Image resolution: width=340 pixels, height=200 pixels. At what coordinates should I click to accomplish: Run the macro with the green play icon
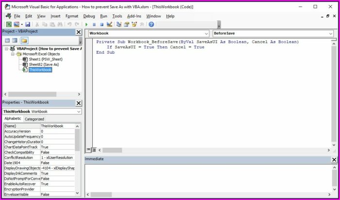pos(86,24)
